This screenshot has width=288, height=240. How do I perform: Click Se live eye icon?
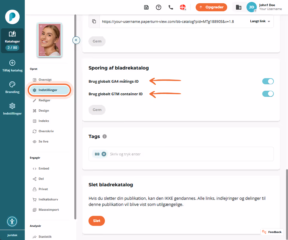click(x=34, y=142)
